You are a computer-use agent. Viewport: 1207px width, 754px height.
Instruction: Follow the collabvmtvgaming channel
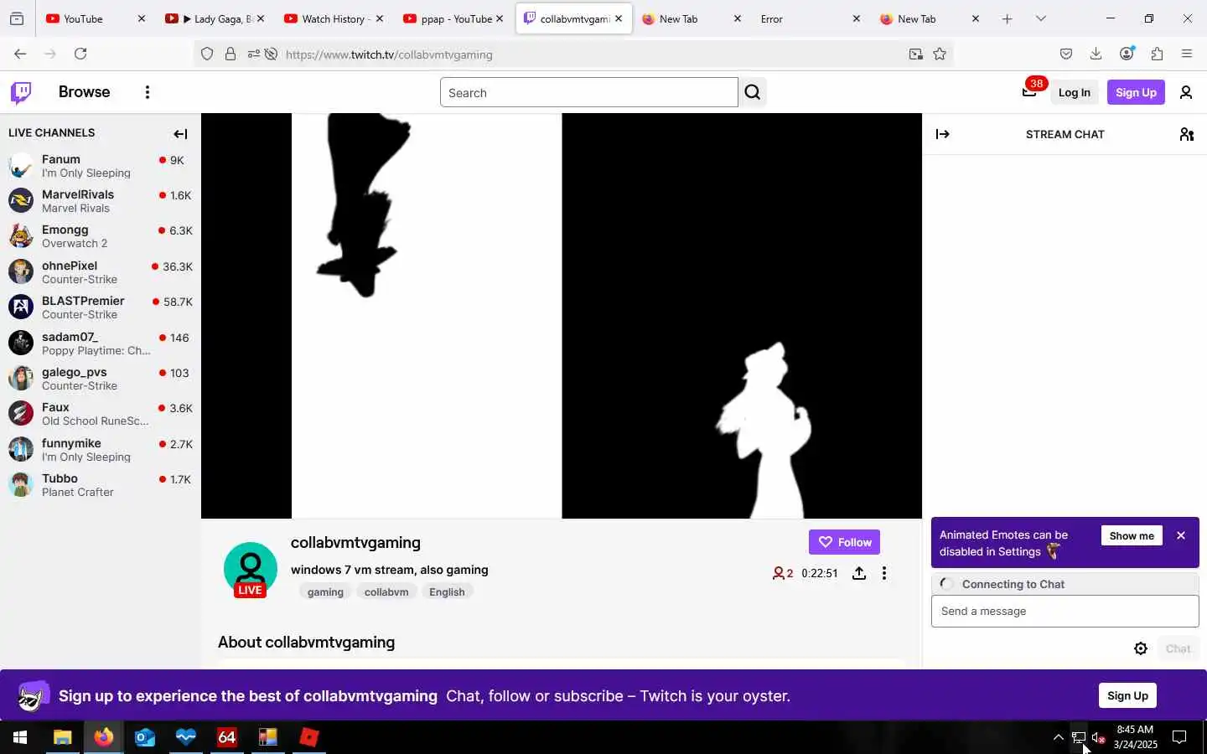coord(844,542)
